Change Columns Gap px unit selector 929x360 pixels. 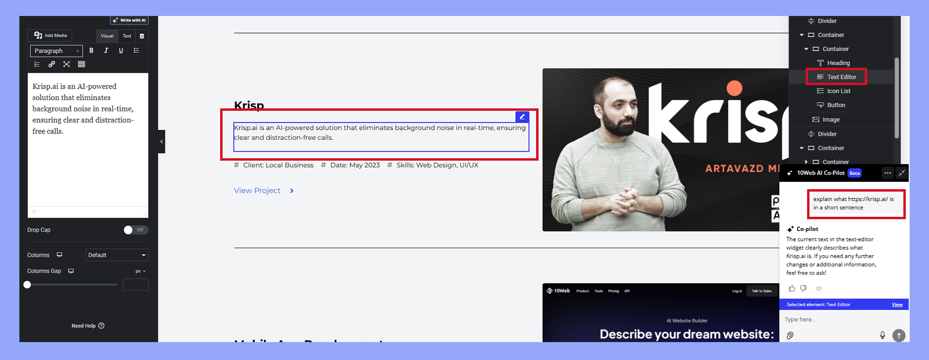140,271
